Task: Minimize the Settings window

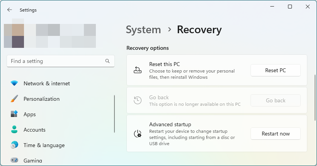Action: pos(272,7)
